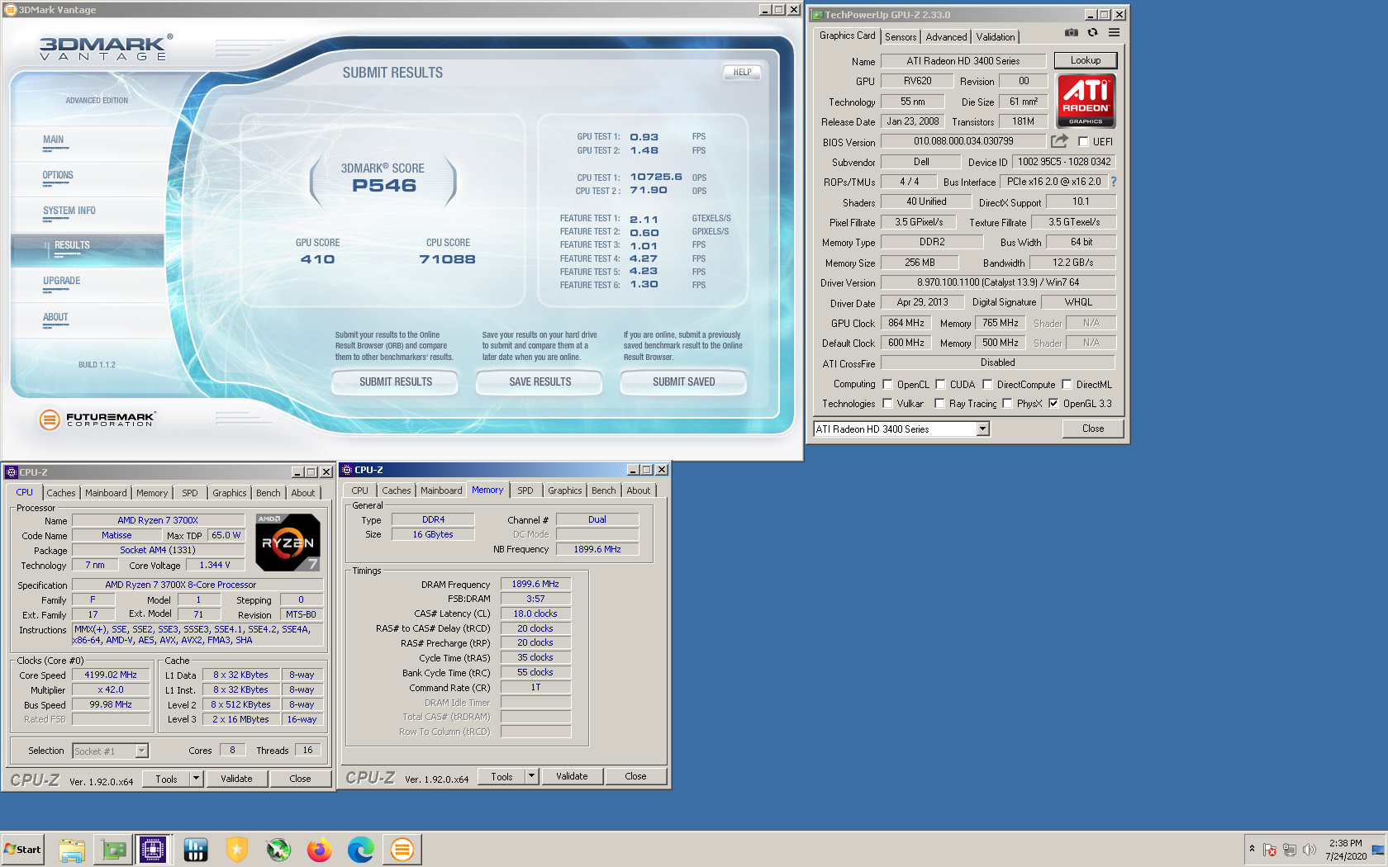Open the blue sliders app taskbar icon

pos(196,849)
